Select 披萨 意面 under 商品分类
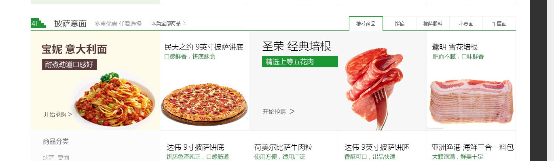Screen dimensions: 554x161 (56, 157)
